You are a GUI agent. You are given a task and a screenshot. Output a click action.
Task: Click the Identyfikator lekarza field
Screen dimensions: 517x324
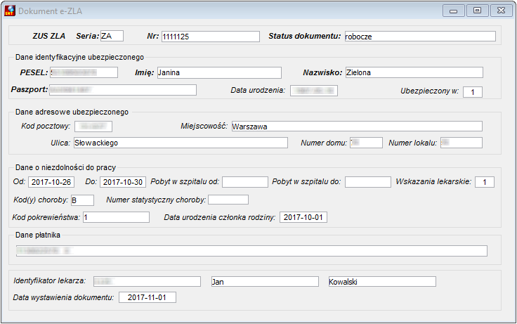pos(147,281)
